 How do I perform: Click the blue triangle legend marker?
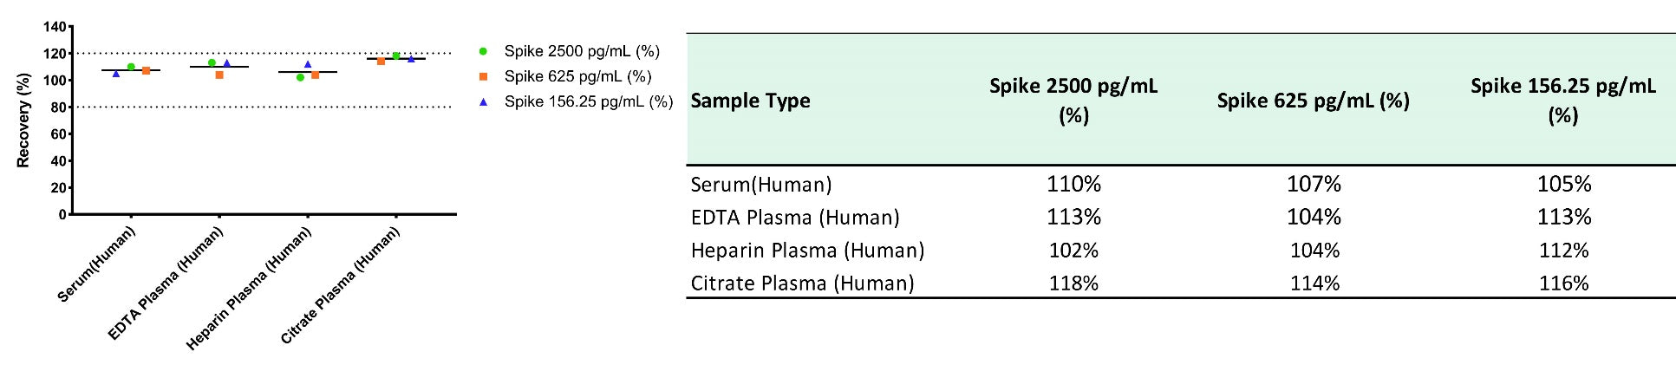point(483,101)
